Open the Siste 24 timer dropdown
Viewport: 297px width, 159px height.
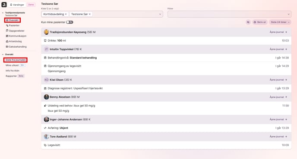pyautogui.click(x=280, y=22)
